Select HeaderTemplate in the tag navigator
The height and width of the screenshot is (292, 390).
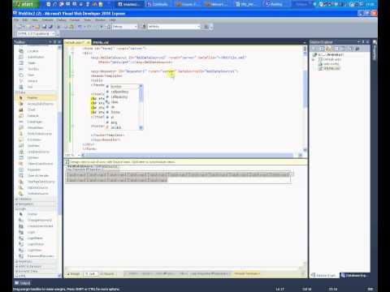click(x=247, y=273)
